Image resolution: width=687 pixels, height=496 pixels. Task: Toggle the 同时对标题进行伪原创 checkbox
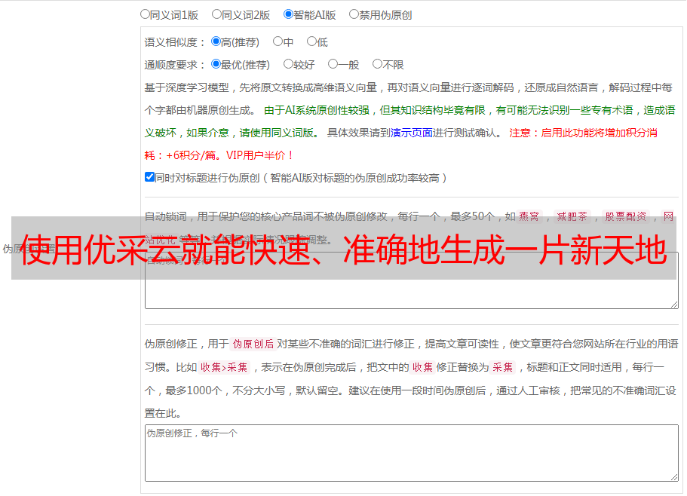(x=149, y=177)
